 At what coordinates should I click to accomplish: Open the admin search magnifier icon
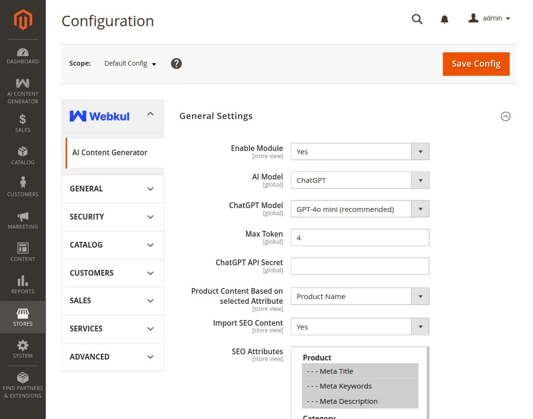(417, 19)
